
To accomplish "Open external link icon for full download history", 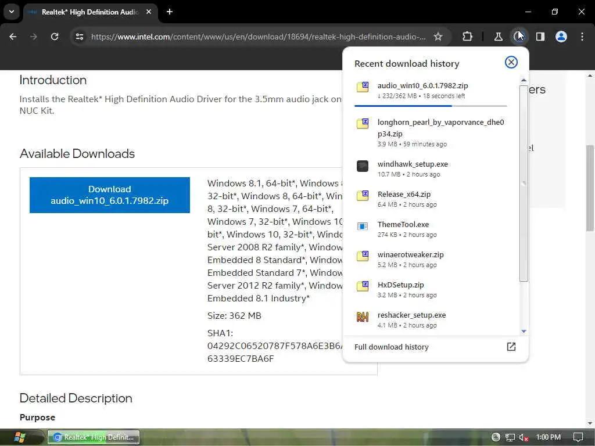I will tap(511, 347).
